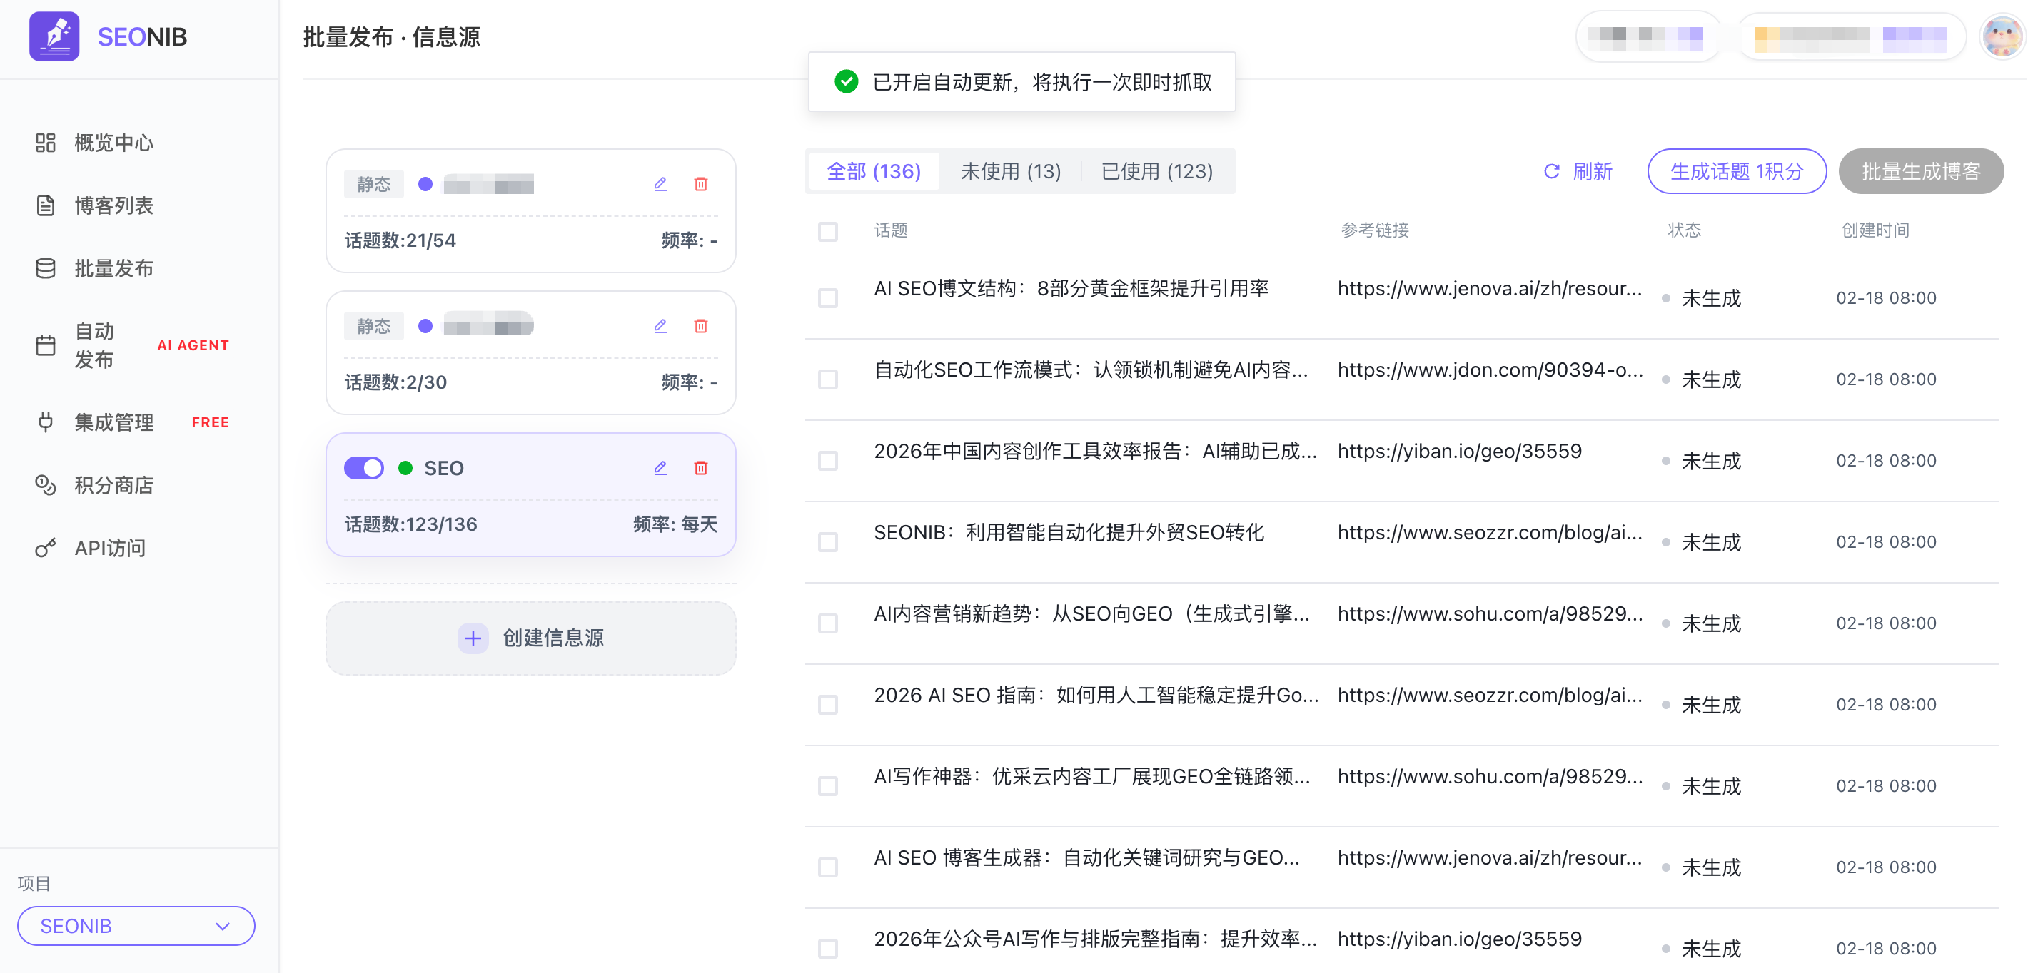Click the edit pencil on SEO source
This screenshot has width=2043, height=973.
(660, 467)
